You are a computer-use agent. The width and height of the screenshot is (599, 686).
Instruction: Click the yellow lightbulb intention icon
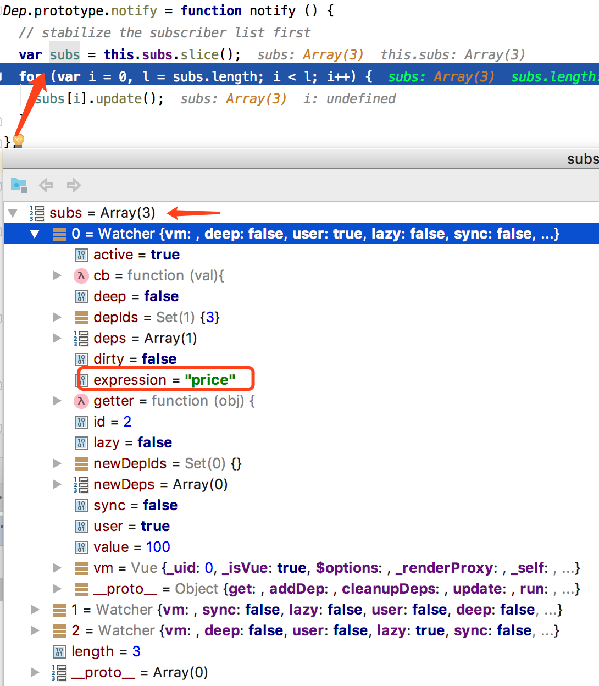19,140
